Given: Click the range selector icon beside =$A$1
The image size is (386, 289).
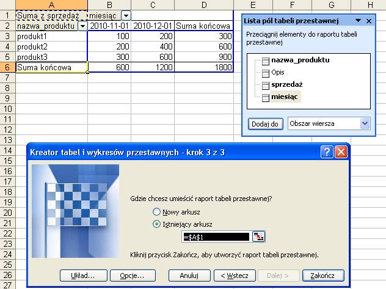Looking at the screenshot, I should click(x=258, y=237).
